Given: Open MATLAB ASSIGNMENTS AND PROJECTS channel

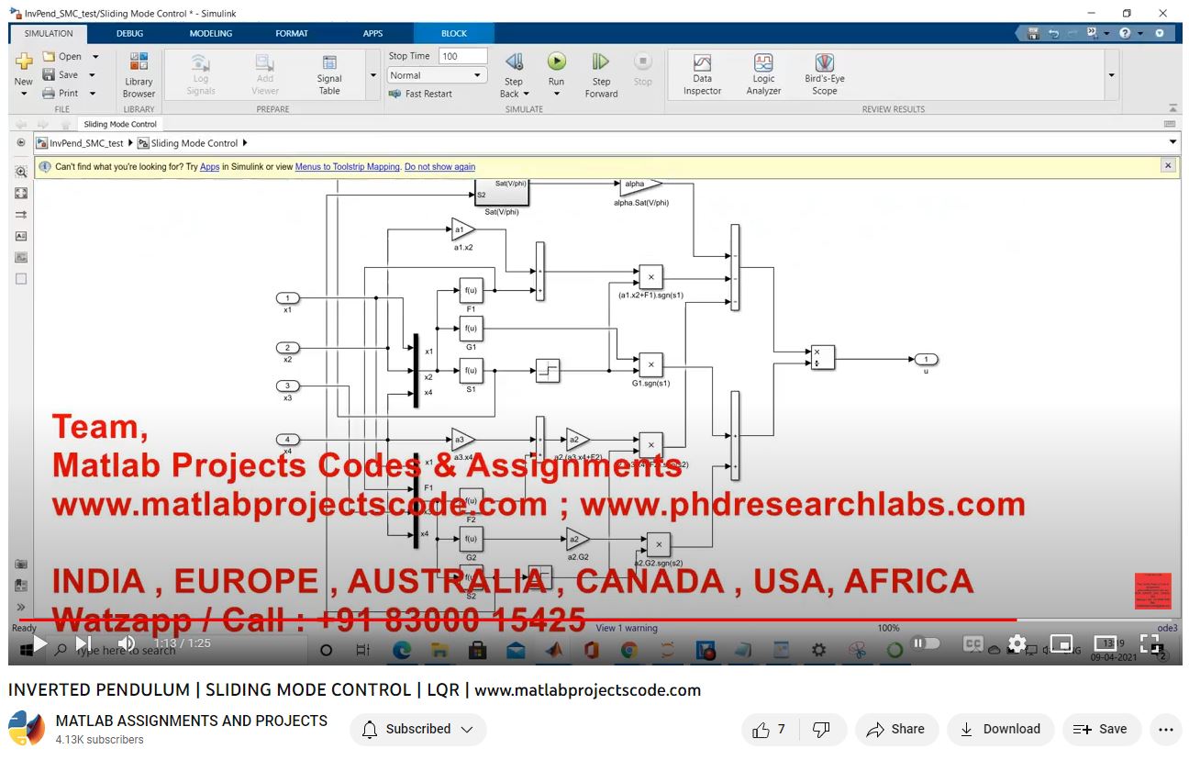Looking at the screenshot, I should (x=192, y=721).
